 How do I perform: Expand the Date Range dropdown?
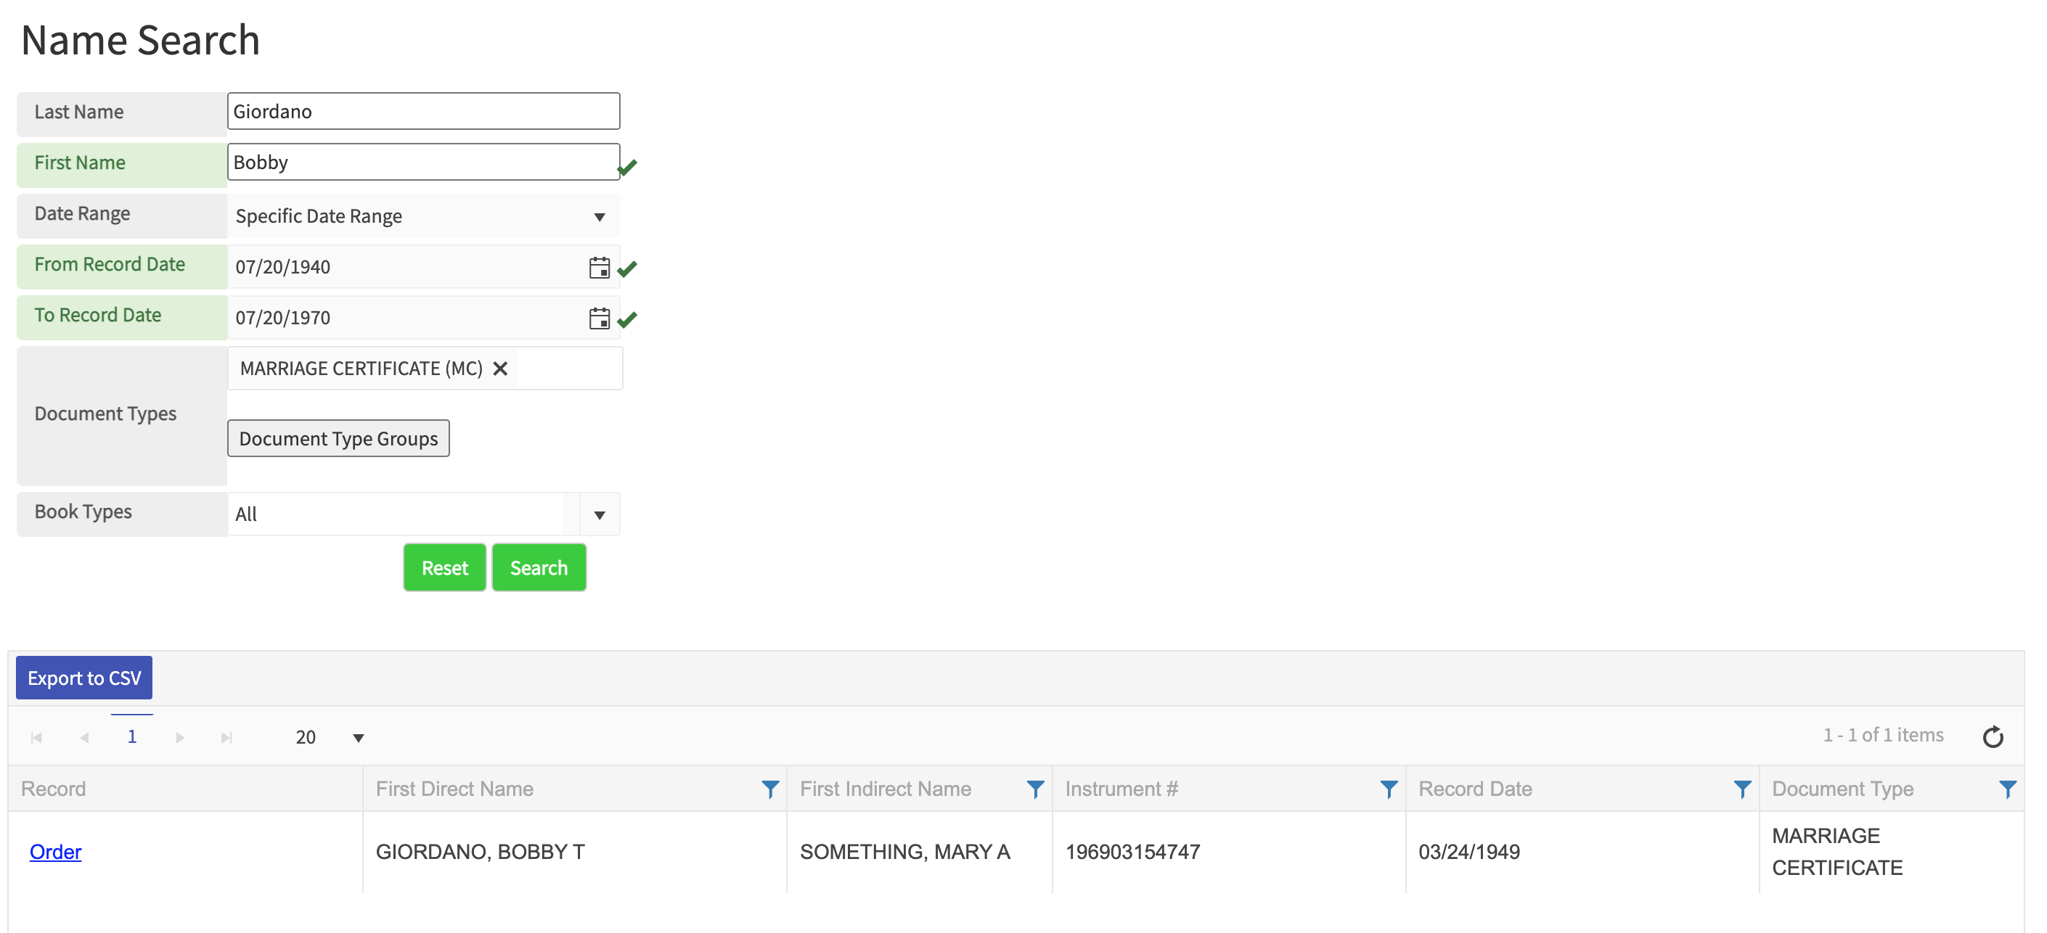(599, 217)
